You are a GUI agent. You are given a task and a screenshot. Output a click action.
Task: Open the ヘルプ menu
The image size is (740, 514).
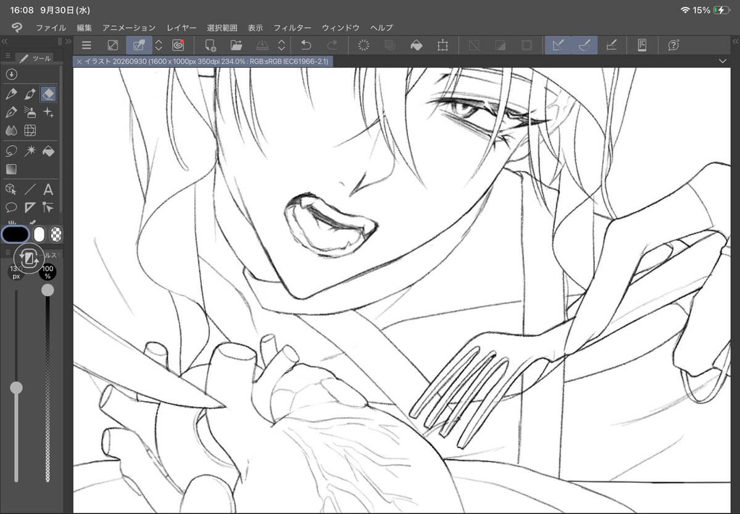pos(382,28)
